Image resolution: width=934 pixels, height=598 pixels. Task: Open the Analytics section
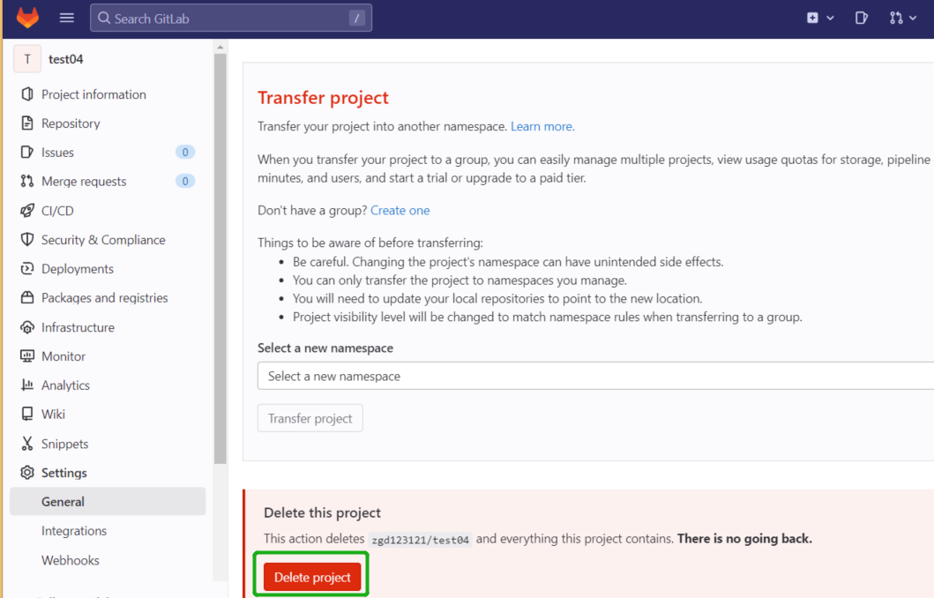click(x=65, y=385)
